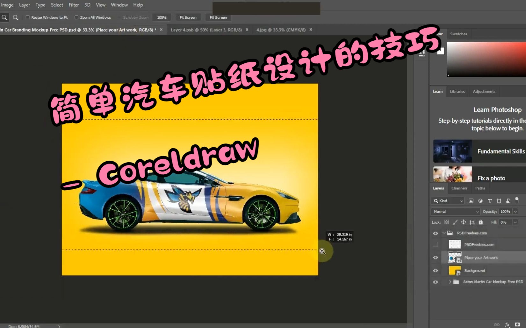This screenshot has width=526, height=328.
Task: Show the hidden PSDFreebies.com layer
Action: (436, 244)
